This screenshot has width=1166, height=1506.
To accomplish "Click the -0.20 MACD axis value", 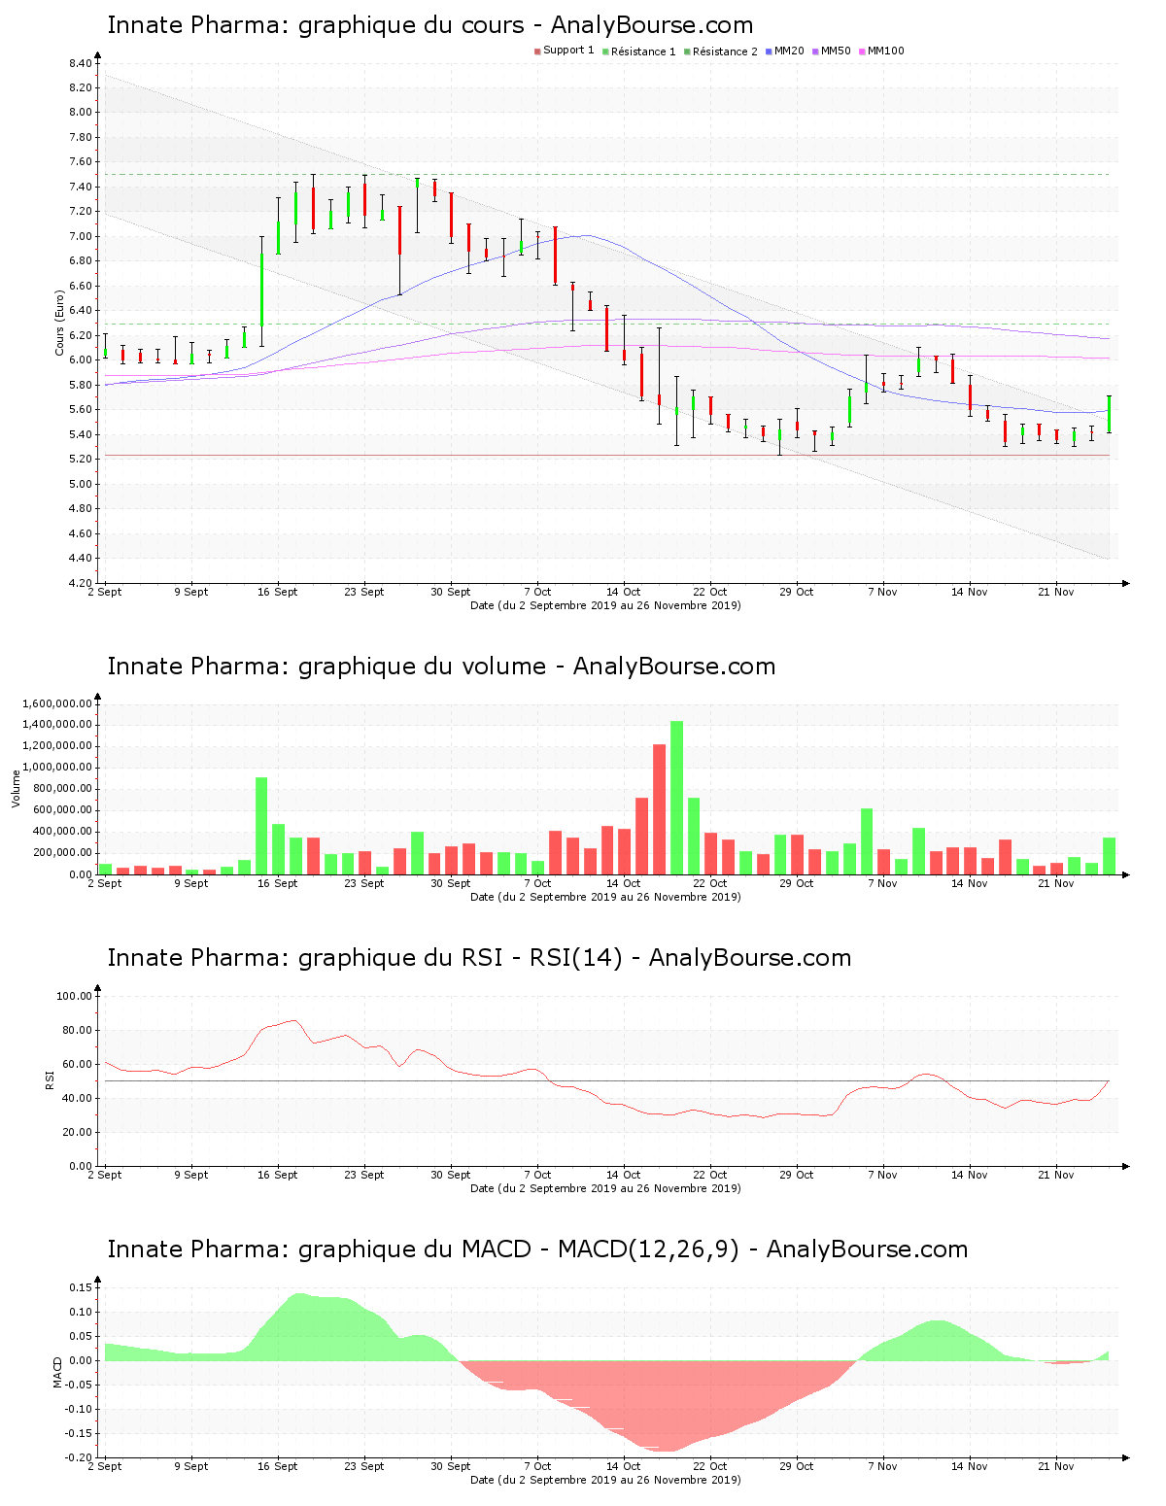I will click(79, 1457).
